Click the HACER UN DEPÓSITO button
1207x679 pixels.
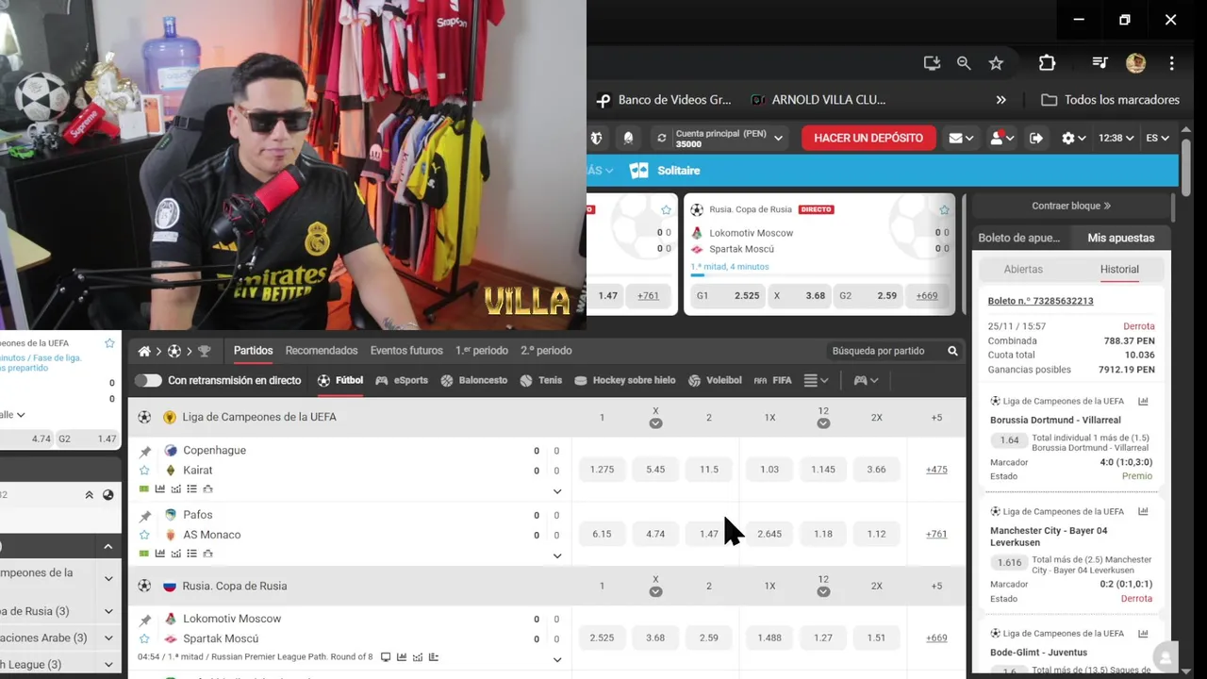[x=868, y=138]
